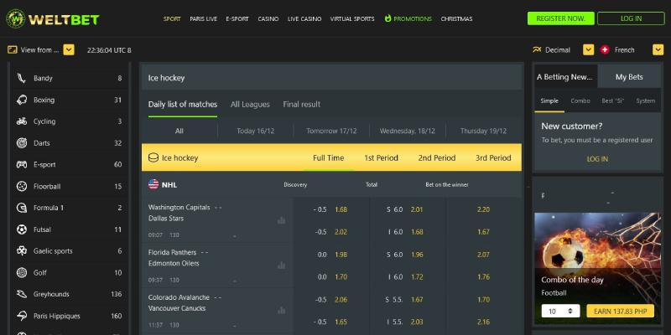This screenshot has width=671, height=335.
Task: Adjust the stake amount stepper showing 10
Action: click(x=560, y=311)
